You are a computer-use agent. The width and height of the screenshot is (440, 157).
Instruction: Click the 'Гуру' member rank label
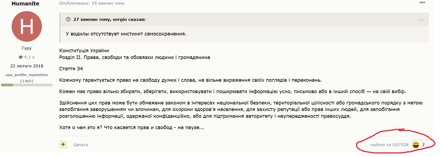coord(27,48)
